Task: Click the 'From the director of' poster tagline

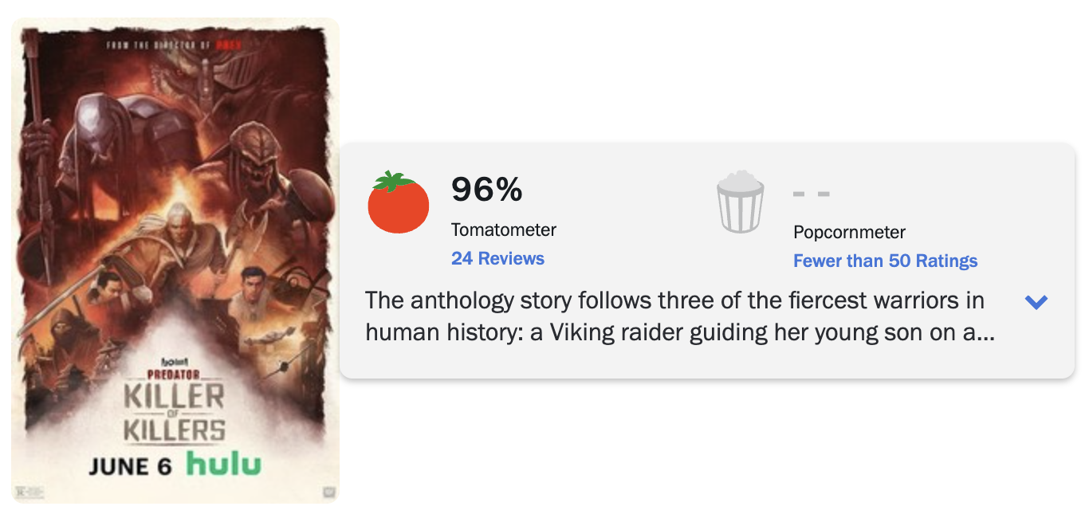Action: tap(174, 45)
